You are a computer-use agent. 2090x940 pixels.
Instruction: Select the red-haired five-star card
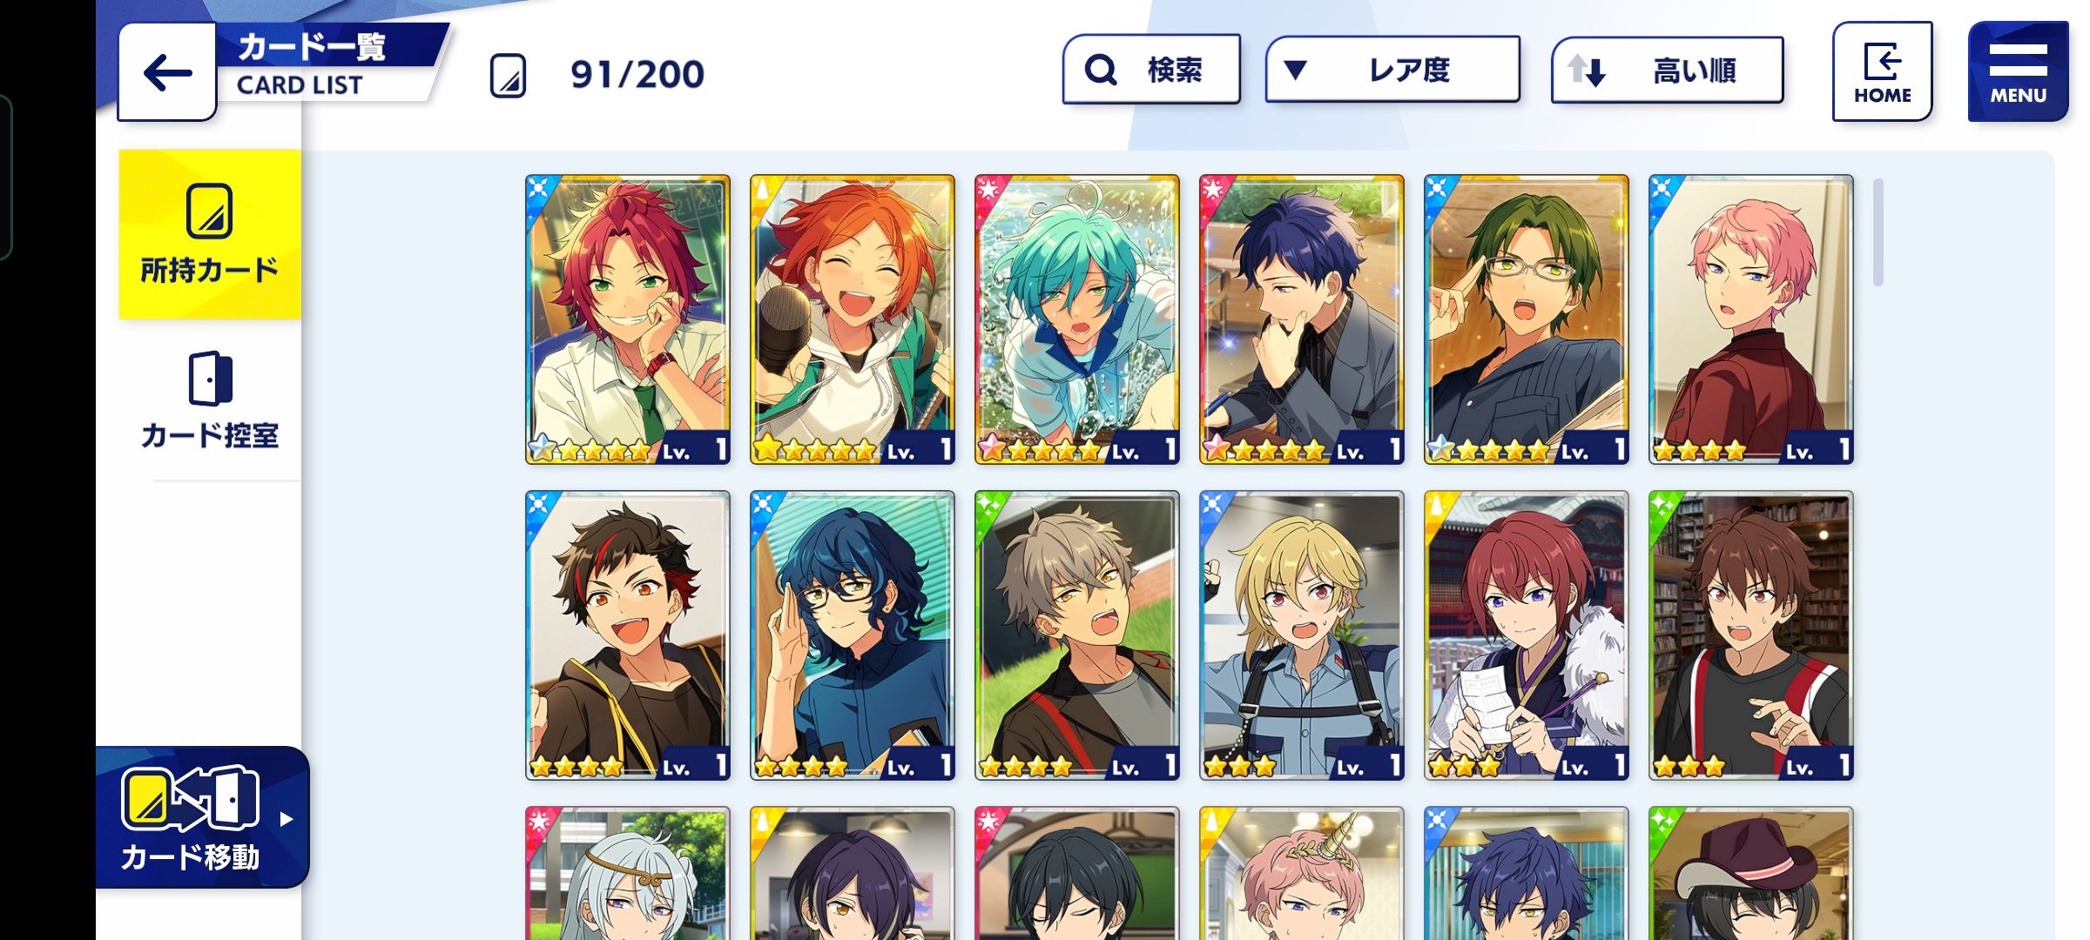pos(628,319)
